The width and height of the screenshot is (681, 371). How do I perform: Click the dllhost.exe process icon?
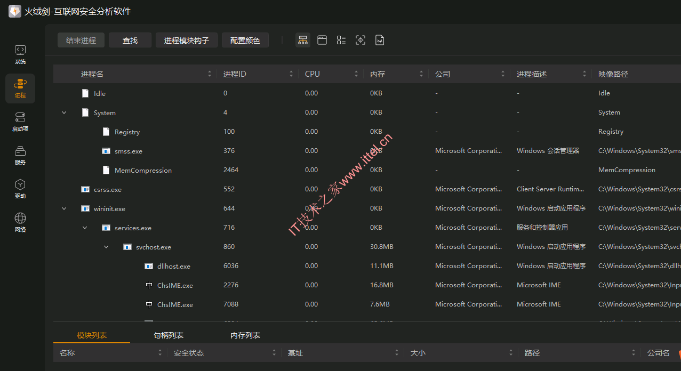pyautogui.click(x=149, y=266)
